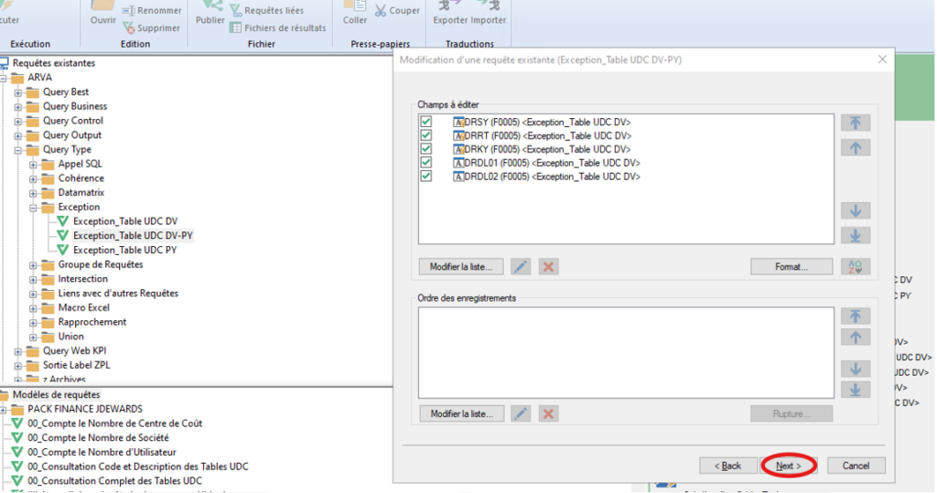Uncheck the DRSY (F0005) field checkbox
This screenshot has height=493, width=937.
coord(425,122)
